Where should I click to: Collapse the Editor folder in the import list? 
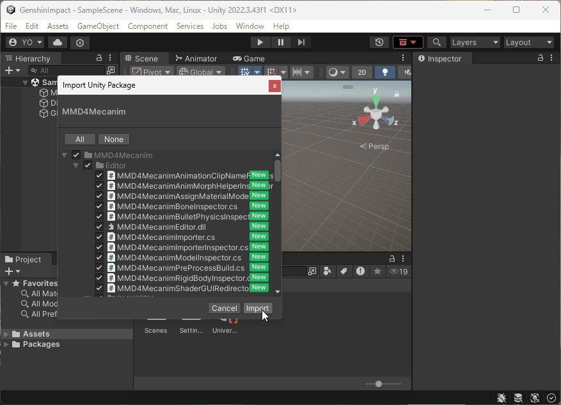(x=75, y=165)
